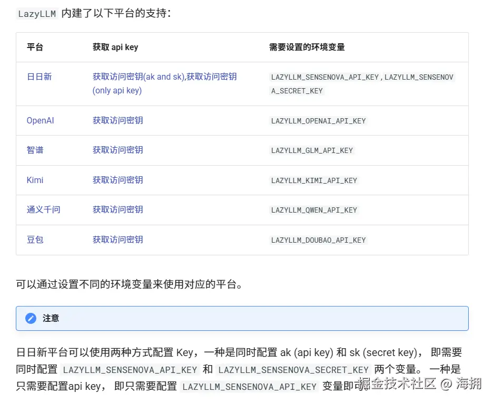Image resolution: width=493 pixels, height=402 pixels.
Task: Click the 平台 column header
Action: pos(35,47)
